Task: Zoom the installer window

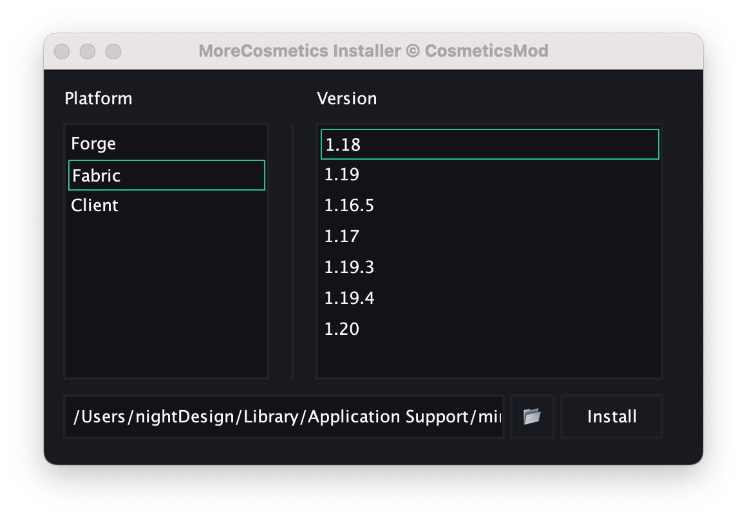Action: (113, 52)
